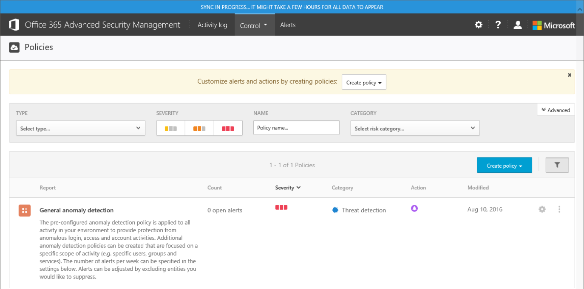584x289 pixels.
Task: Toggle the medium severity filter
Action: pos(199,128)
